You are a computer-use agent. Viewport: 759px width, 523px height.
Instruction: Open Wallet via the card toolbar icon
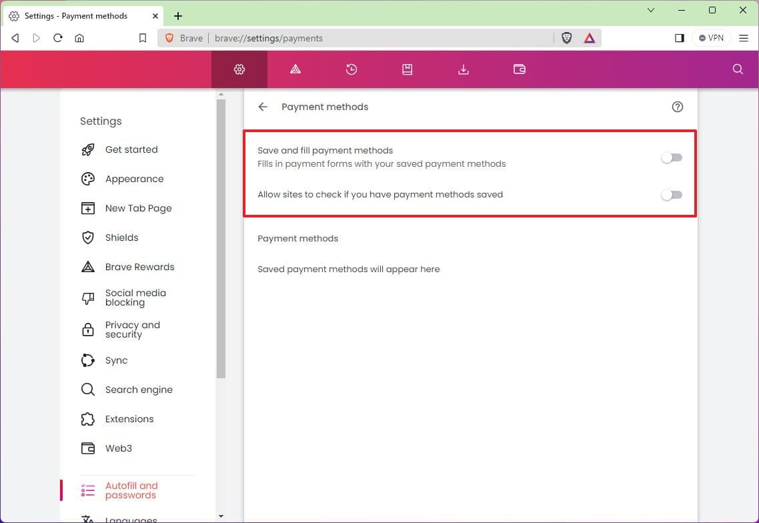coord(520,69)
